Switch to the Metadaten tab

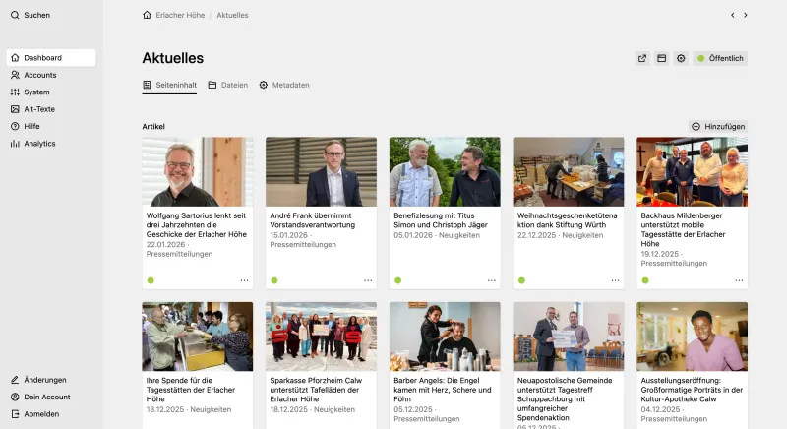click(x=284, y=85)
